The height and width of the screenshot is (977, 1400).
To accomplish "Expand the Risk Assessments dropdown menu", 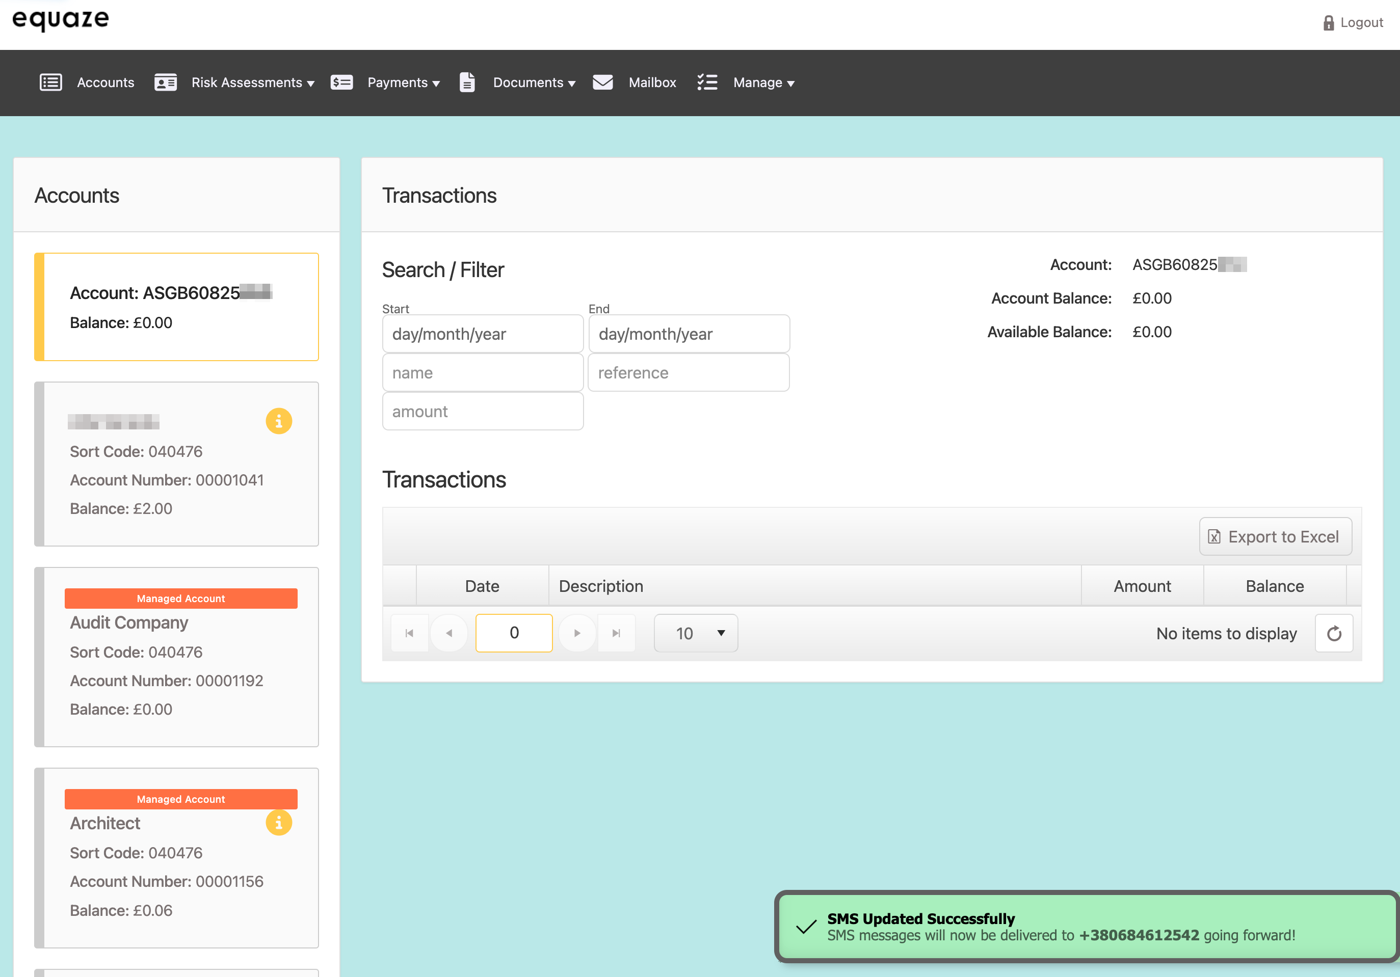I will pos(252,83).
